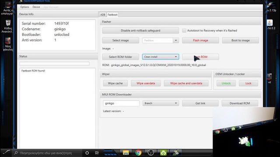Click the serial number value 1493f10f

tap(61, 23)
